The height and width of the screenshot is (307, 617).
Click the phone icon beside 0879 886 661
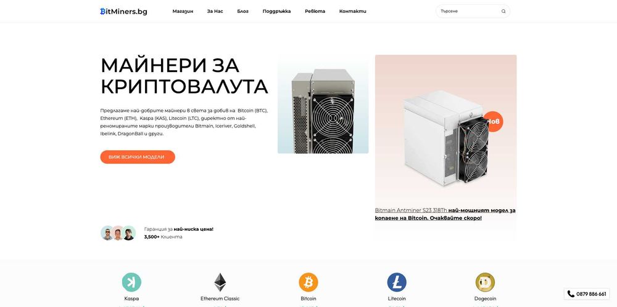tap(571, 293)
